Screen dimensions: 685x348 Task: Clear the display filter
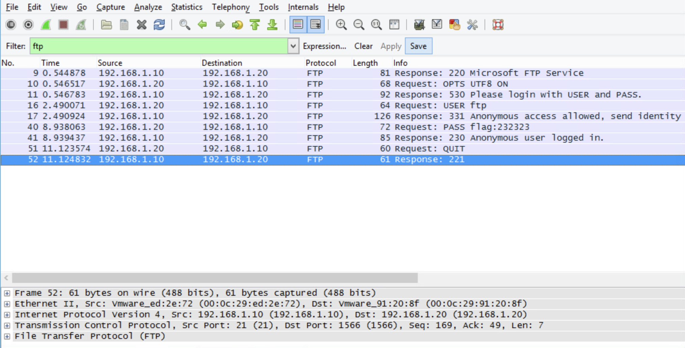[x=363, y=46]
